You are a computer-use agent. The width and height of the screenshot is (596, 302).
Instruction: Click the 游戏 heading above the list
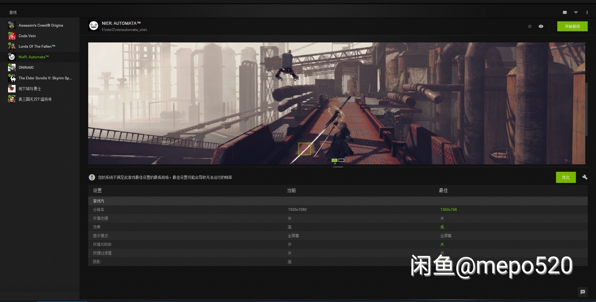click(x=13, y=12)
